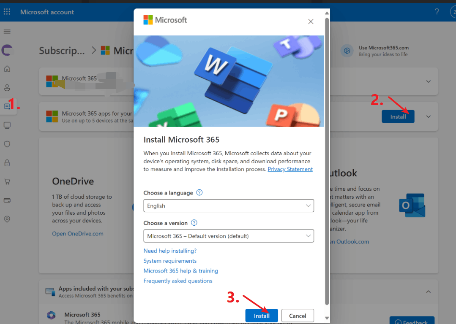The width and height of the screenshot is (456, 324).
Task: Click the Microsoft 365 mobile app icon
Action: [51, 315]
